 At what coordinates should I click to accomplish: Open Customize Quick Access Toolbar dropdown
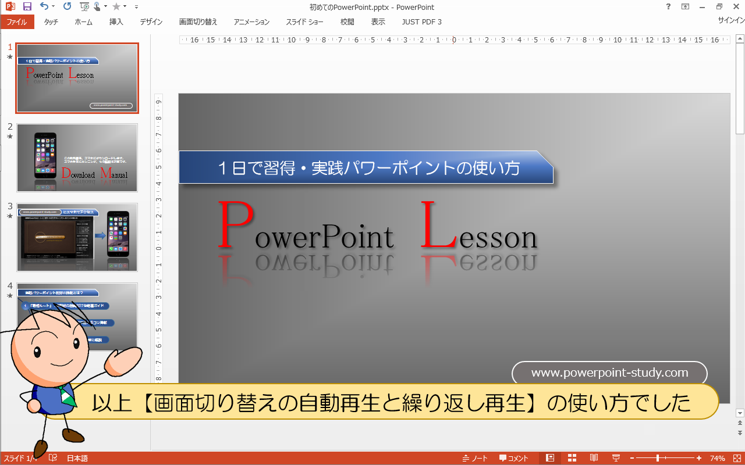(136, 7)
